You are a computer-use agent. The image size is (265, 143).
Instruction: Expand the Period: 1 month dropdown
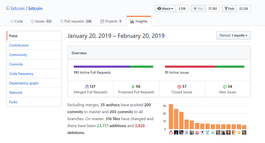233,35
